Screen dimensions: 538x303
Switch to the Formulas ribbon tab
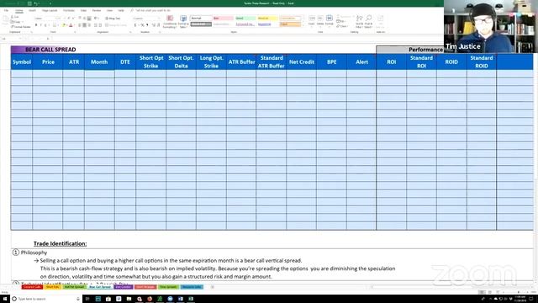(69, 11)
